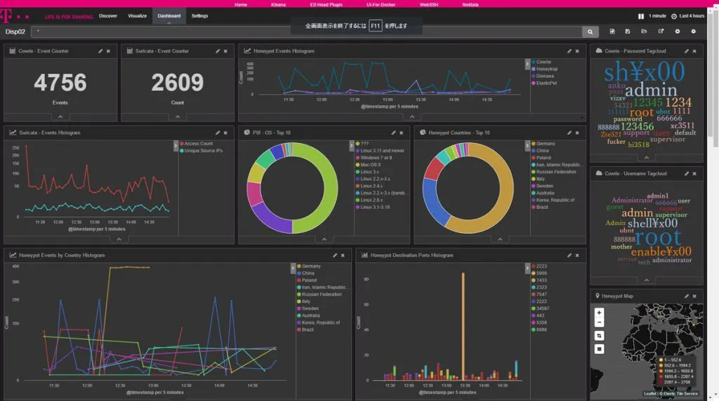The image size is (719, 401).
Task: Collapse legend of Honeypot Events Histogram
Action: point(527,64)
